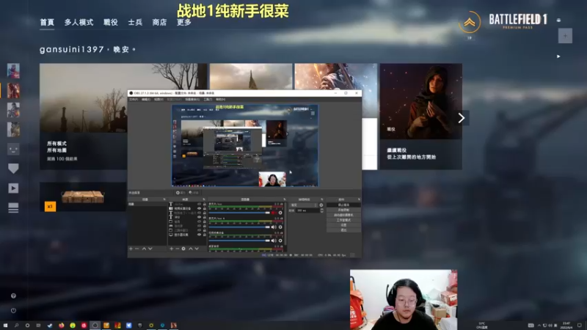Viewport: 587px width, 330px height.
Task: Toggle visibility of 显示器采集 source
Action: [x=199, y=235]
